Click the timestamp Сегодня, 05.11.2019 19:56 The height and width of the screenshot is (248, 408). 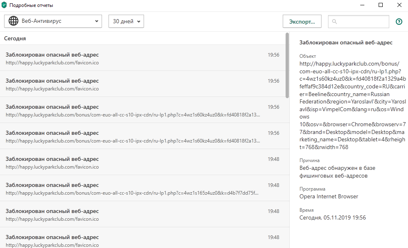(x=333, y=218)
